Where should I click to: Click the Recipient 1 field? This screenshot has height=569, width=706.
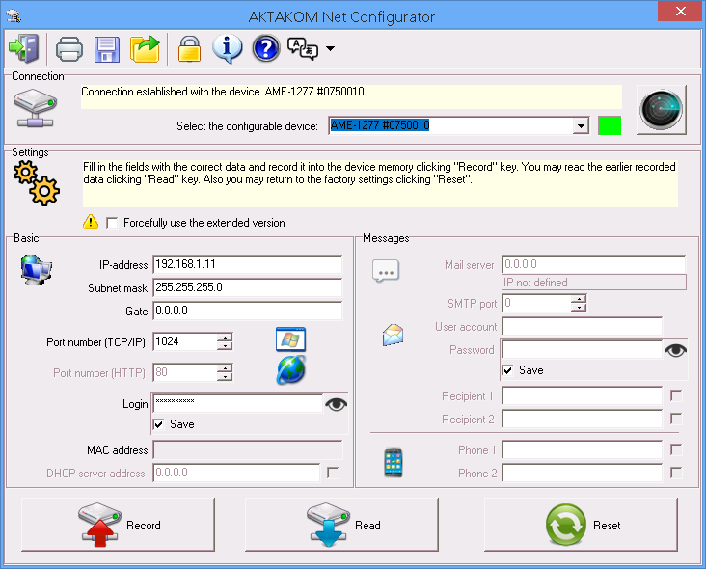pos(583,395)
